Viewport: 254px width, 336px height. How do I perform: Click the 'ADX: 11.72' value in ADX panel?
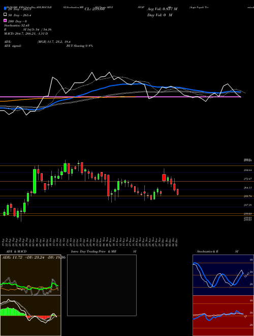tap(11, 257)
